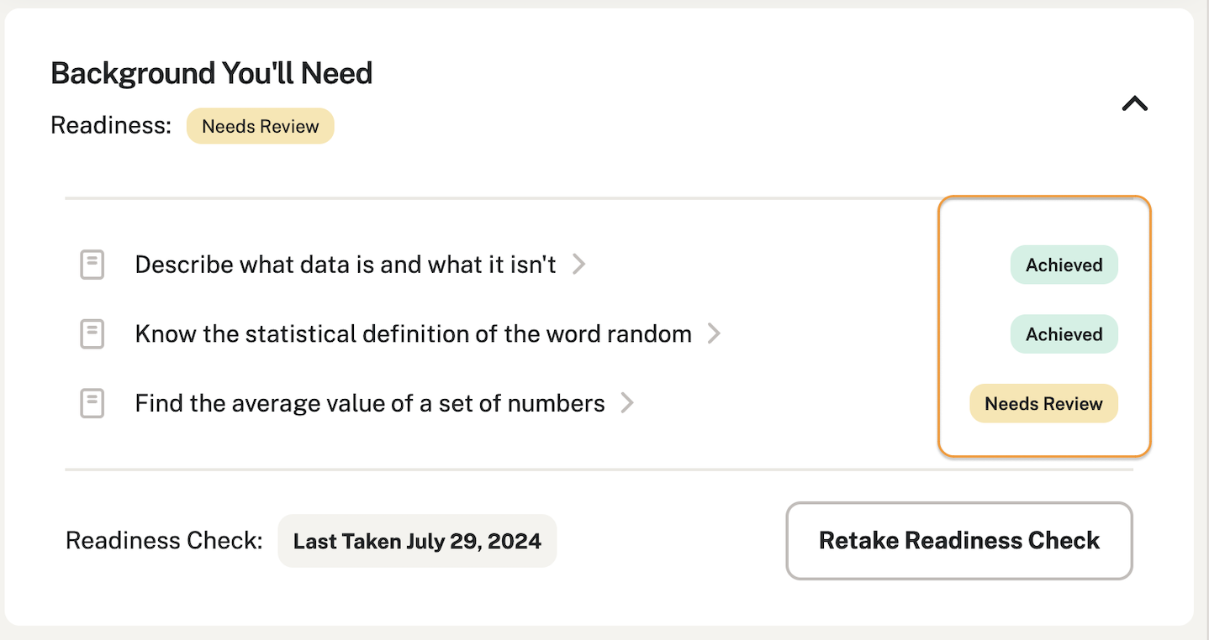Click chevron arrow after Describe what data is
The height and width of the screenshot is (640, 1209).
(x=578, y=265)
